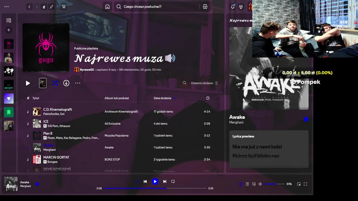Click the pencil edit icon in top toolbar
The height and width of the screenshot is (201, 358).
(x=51, y=7)
